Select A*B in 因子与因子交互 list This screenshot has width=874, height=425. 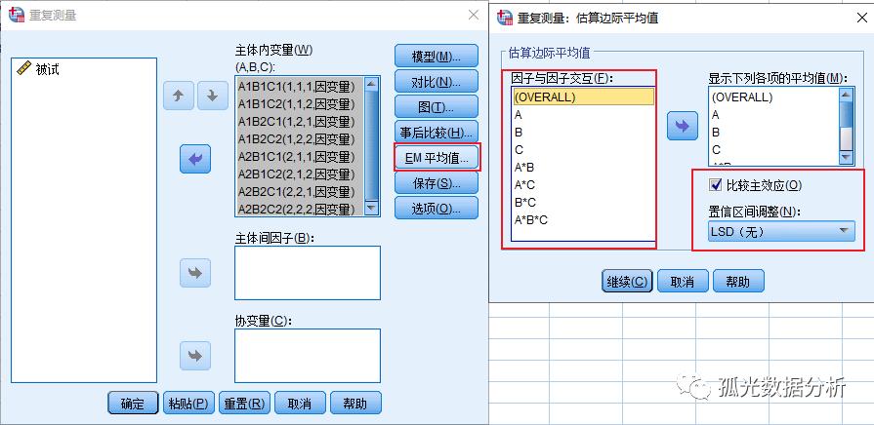[x=584, y=168]
